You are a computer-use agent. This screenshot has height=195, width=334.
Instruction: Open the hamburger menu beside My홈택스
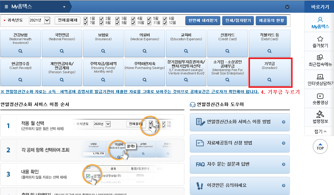pos(6,7)
